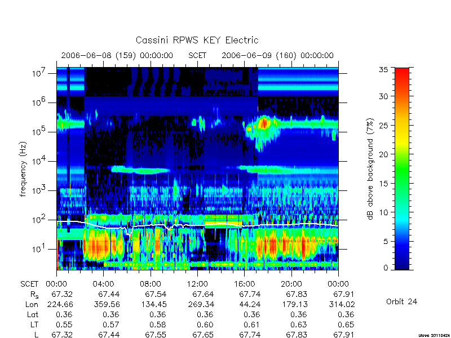
Task: Click the LT value 0.57
Action: pos(111,325)
